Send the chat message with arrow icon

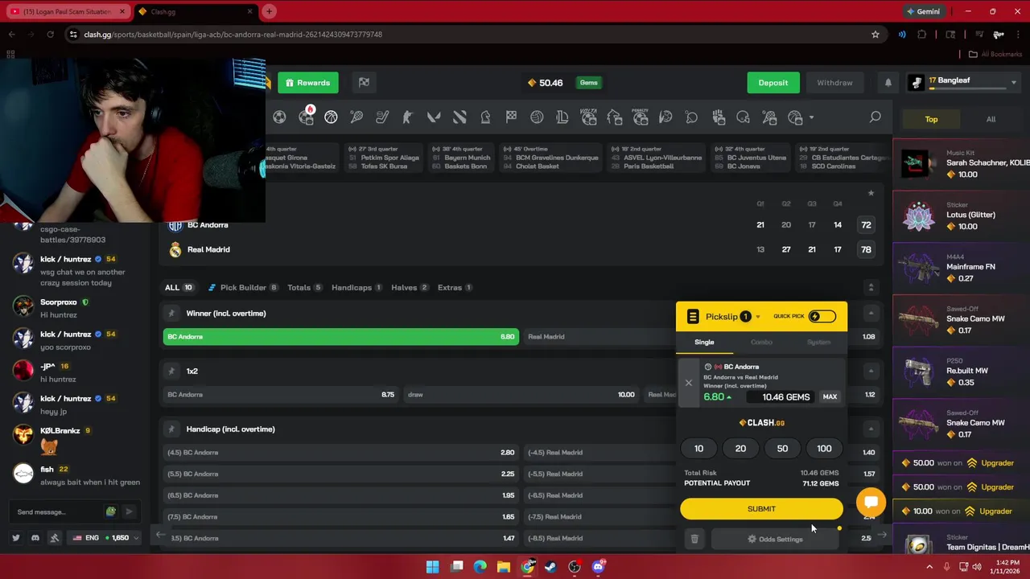click(x=129, y=511)
